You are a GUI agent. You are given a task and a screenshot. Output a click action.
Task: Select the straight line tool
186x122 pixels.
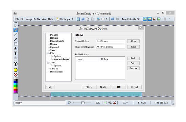(16, 35)
